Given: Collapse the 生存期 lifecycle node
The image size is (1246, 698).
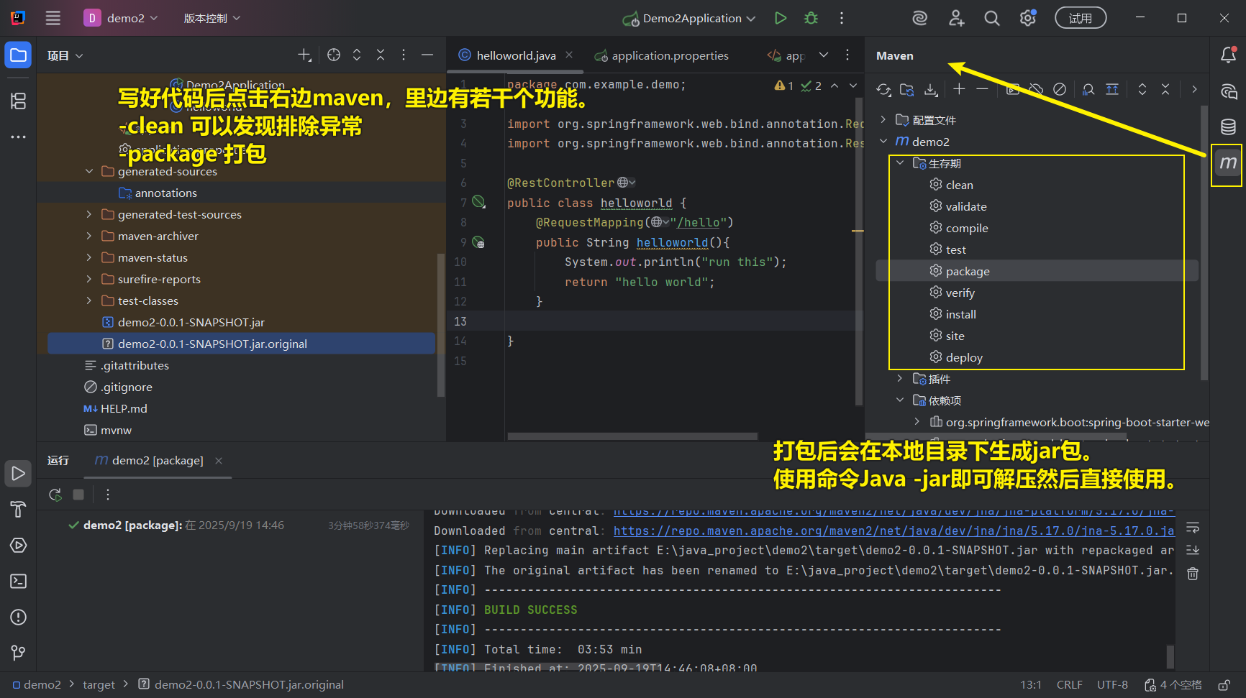Looking at the screenshot, I should point(900,163).
